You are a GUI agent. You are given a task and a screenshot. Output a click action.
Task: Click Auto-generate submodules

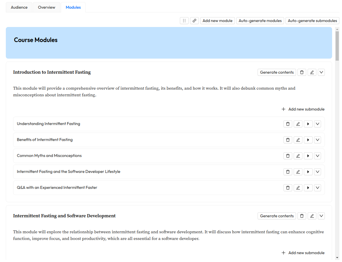(312, 21)
